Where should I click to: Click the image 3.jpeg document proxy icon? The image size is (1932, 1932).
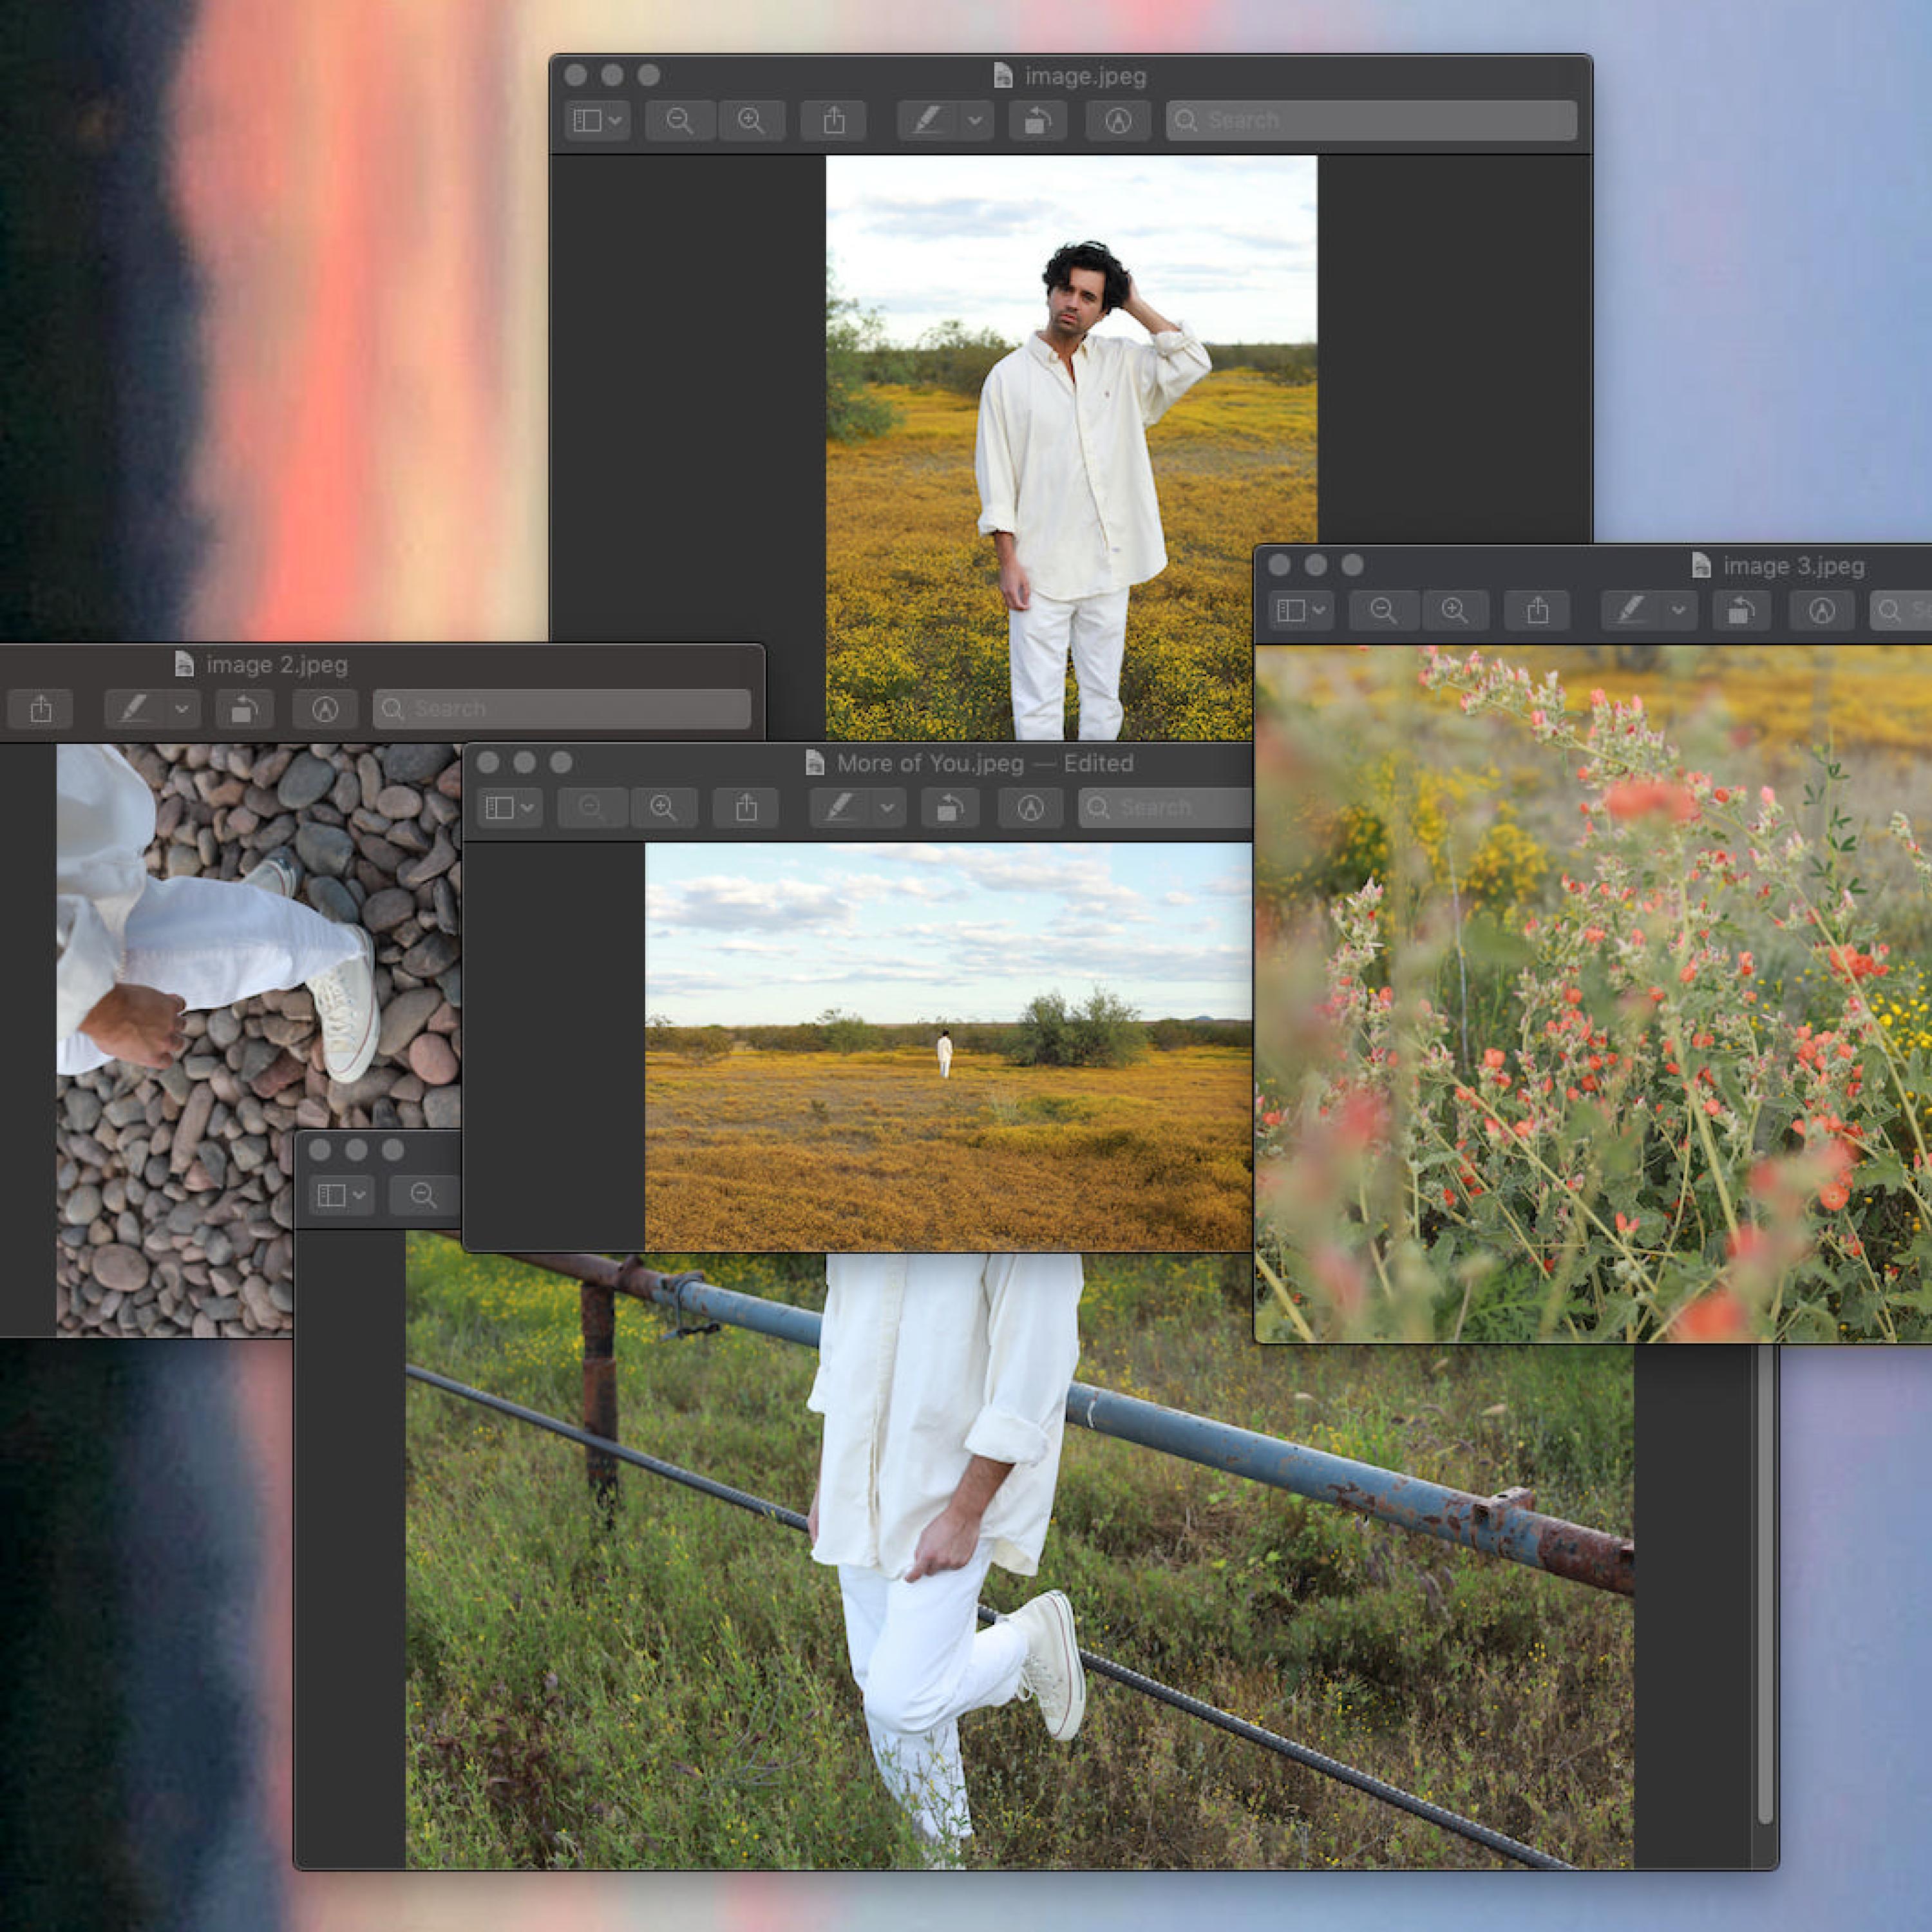(x=1701, y=565)
